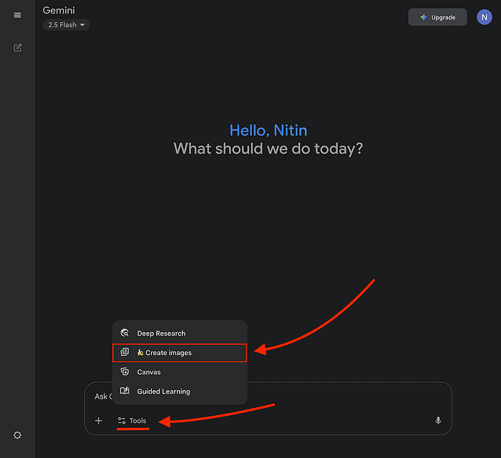Viewport: 501px width, 458px height.
Task: Pick Guided Learning in tools menu
Action: [180, 391]
